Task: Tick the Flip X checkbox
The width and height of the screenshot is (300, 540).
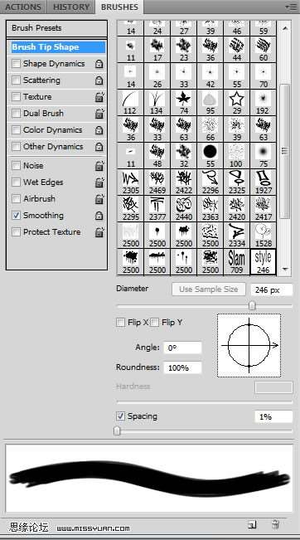Action: (120, 323)
